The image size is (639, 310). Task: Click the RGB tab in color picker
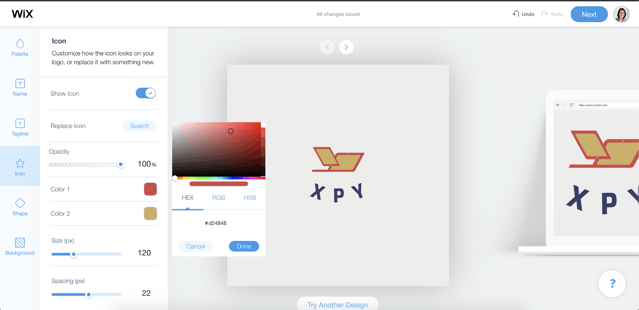pyautogui.click(x=219, y=198)
